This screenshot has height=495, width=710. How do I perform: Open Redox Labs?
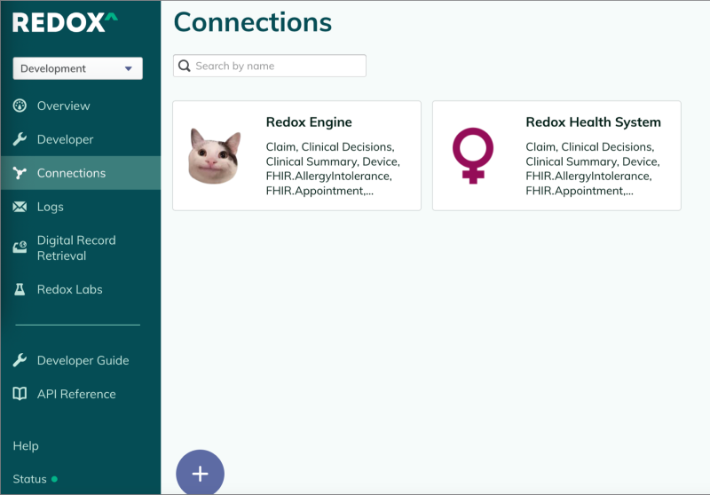[x=70, y=289]
